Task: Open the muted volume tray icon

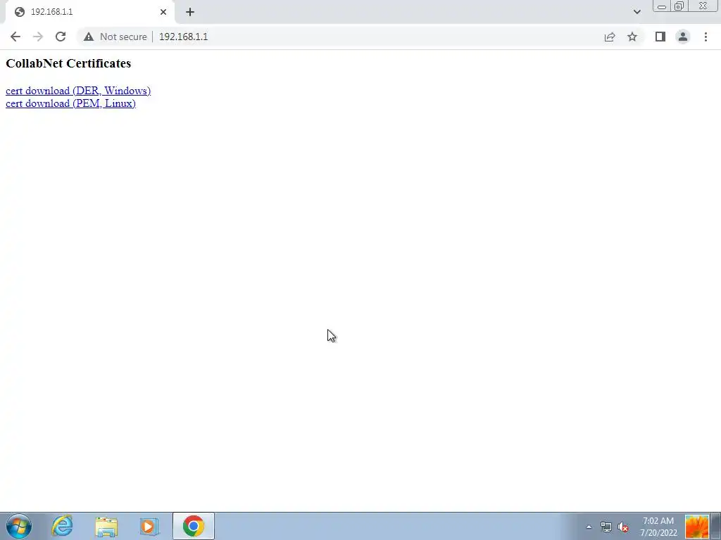Action: [x=623, y=527]
